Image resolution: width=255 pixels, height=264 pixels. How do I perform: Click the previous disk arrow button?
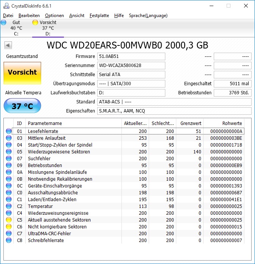(8, 45)
